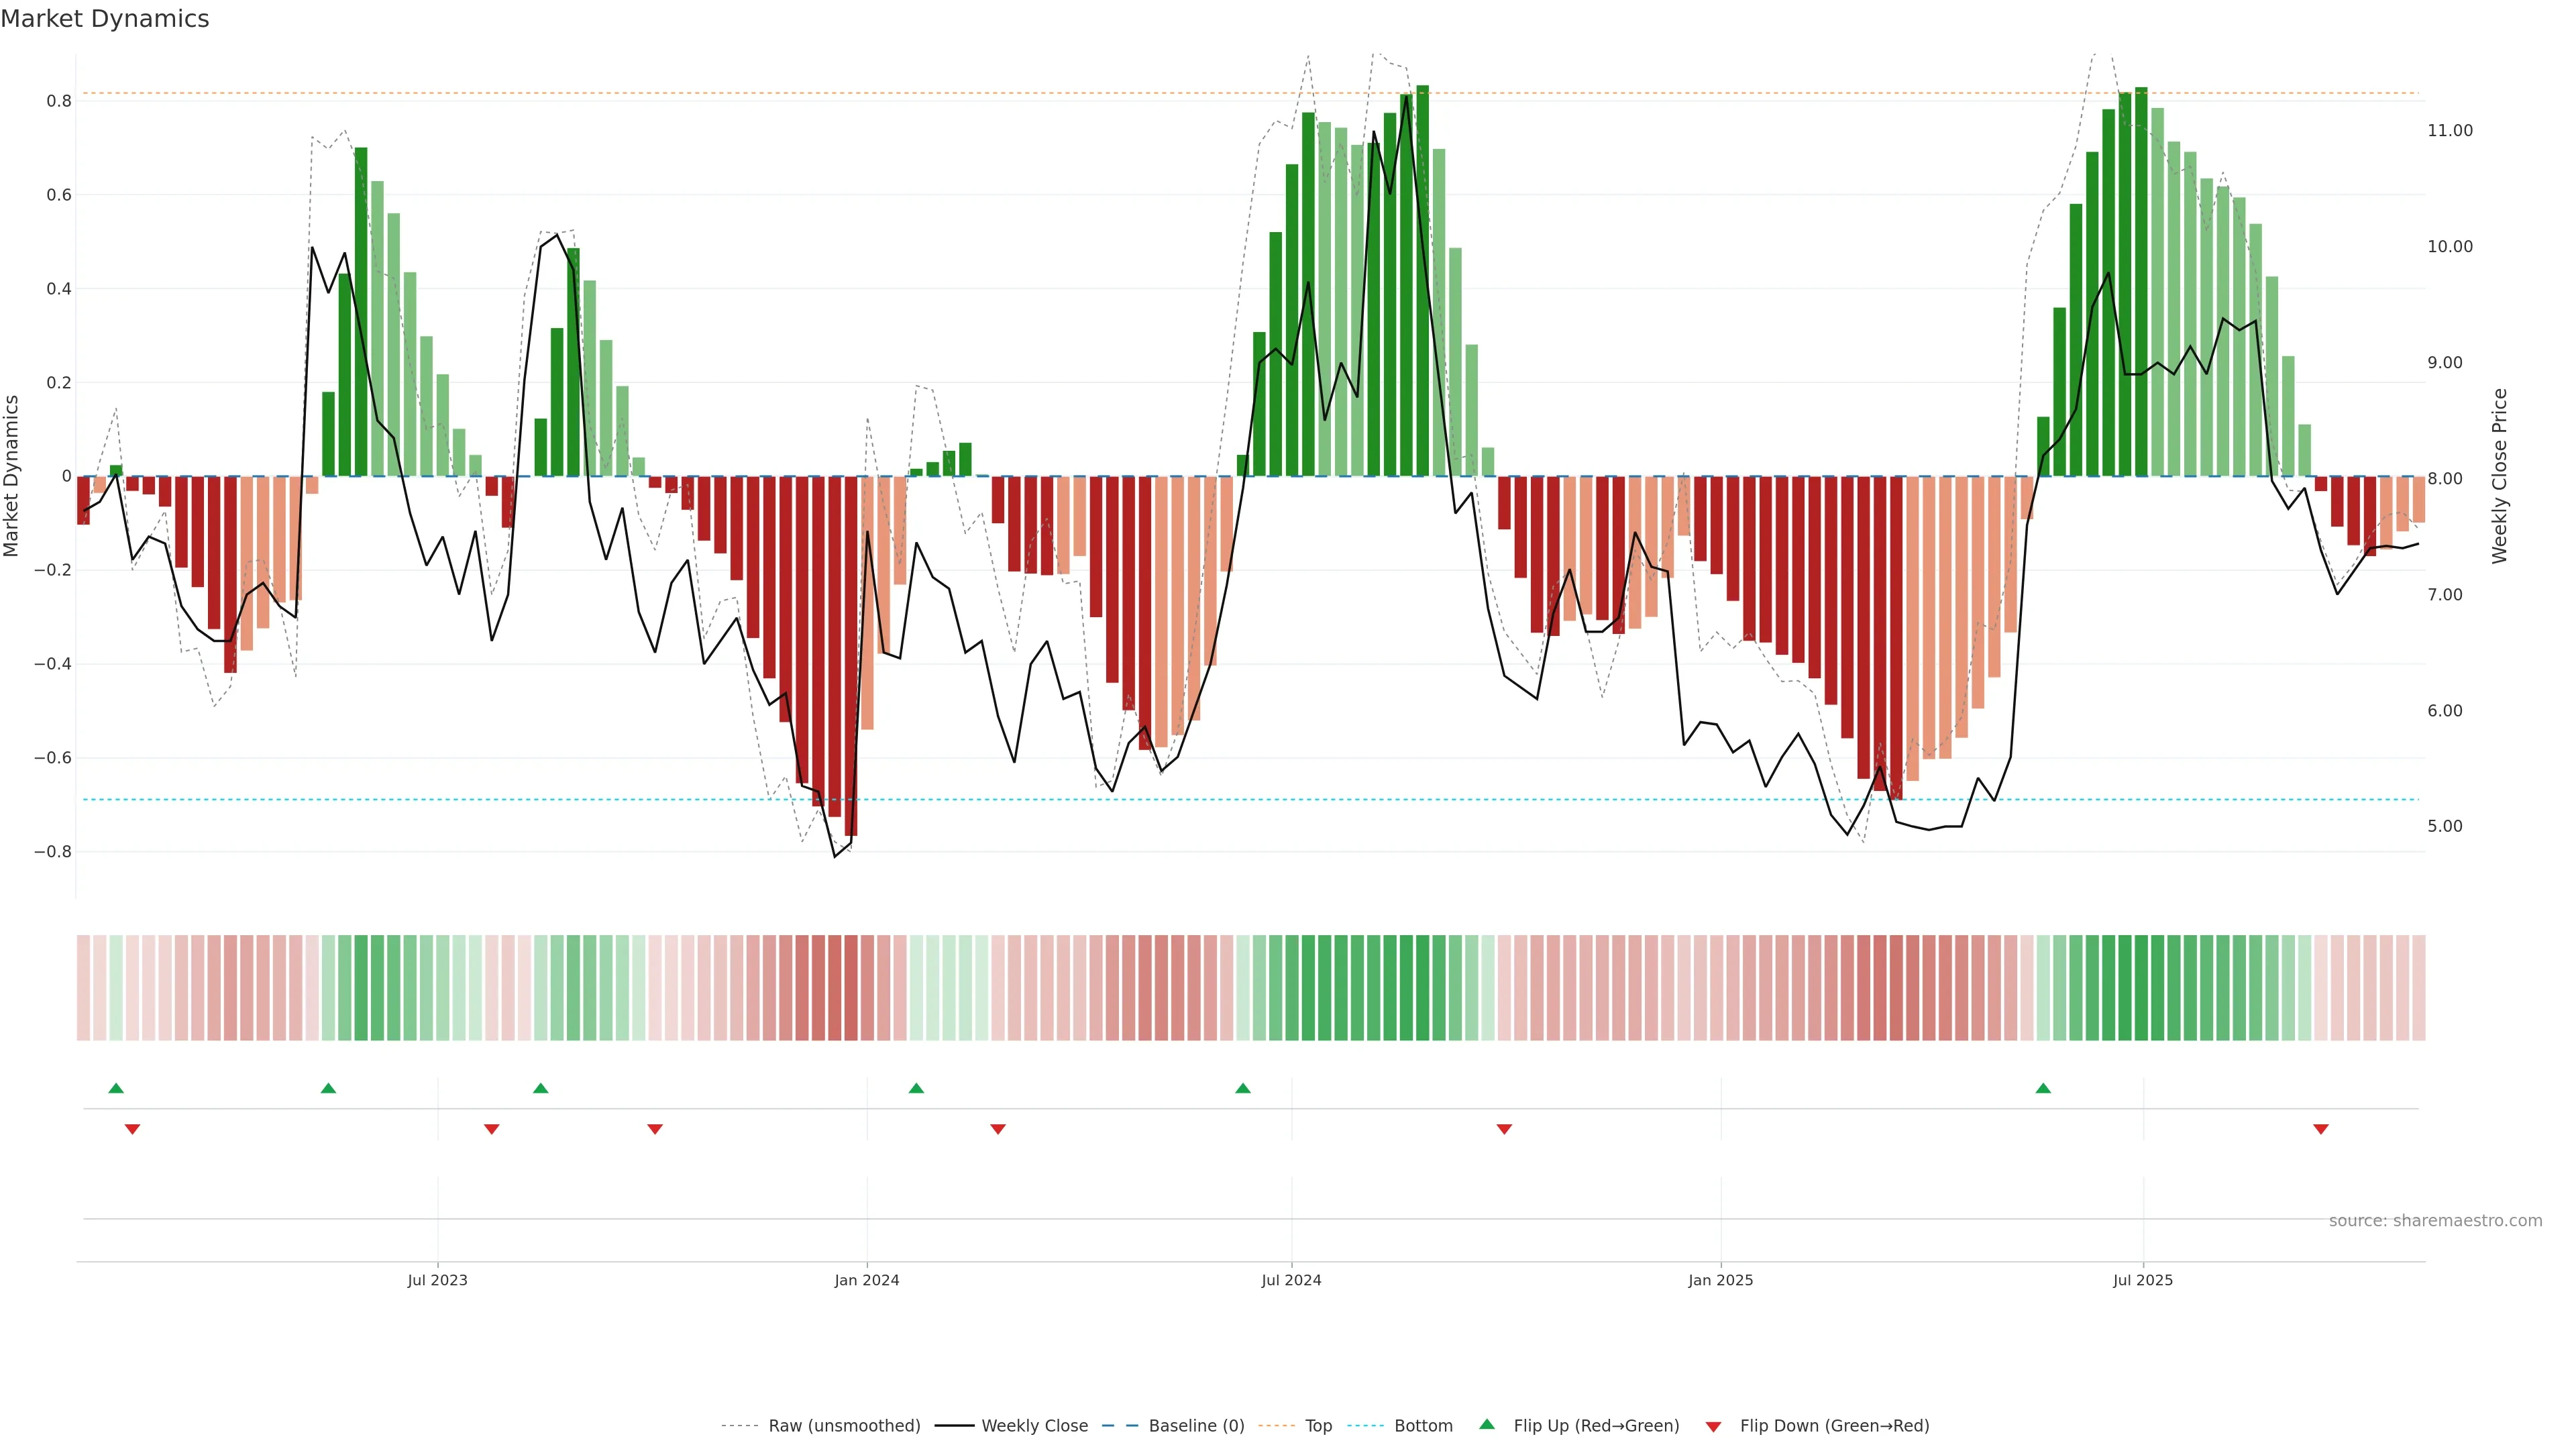Click the flip-down marker right after Jul 2023
This screenshot has height=1449, width=2576.
coord(491,1129)
